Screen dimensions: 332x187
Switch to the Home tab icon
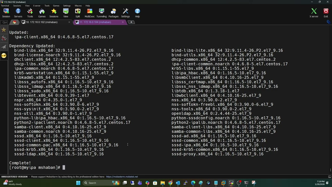click(x=14, y=22)
